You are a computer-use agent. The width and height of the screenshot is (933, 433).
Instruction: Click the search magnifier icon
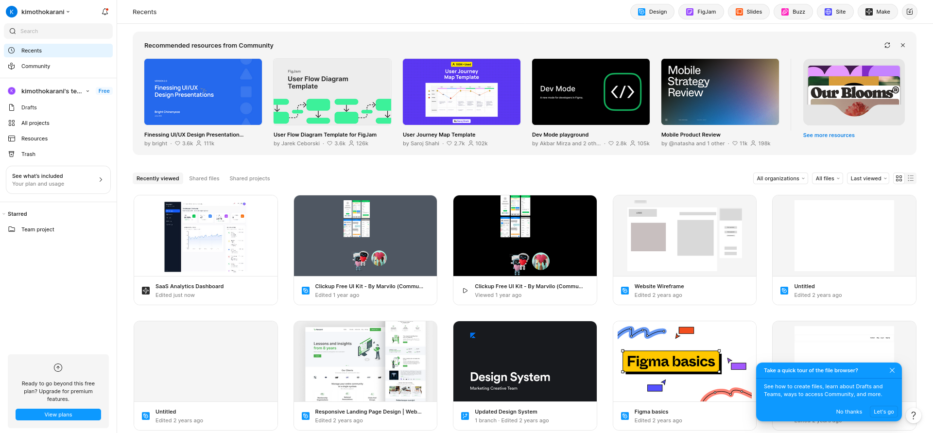pos(13,31)
